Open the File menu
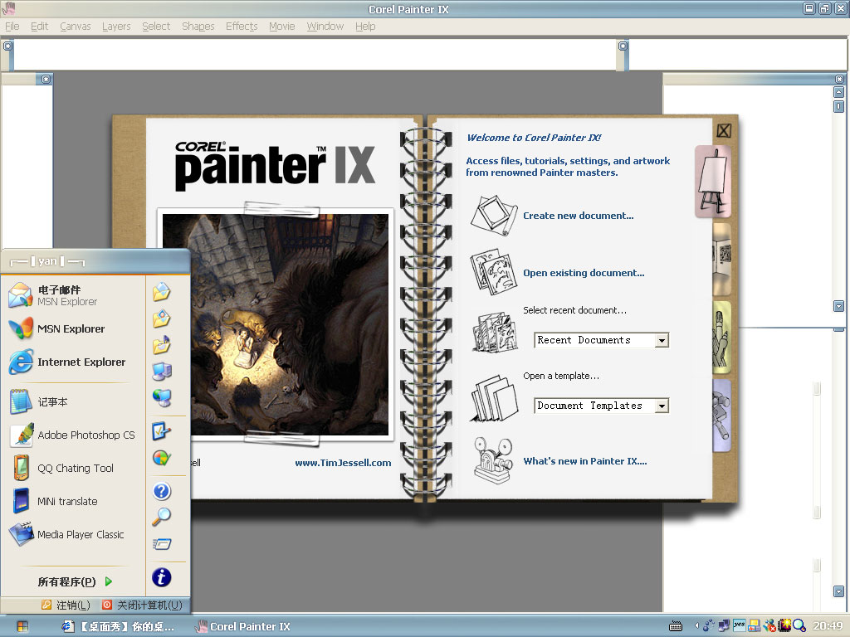The width and height of the screenshot is (850, 637). 12,27
